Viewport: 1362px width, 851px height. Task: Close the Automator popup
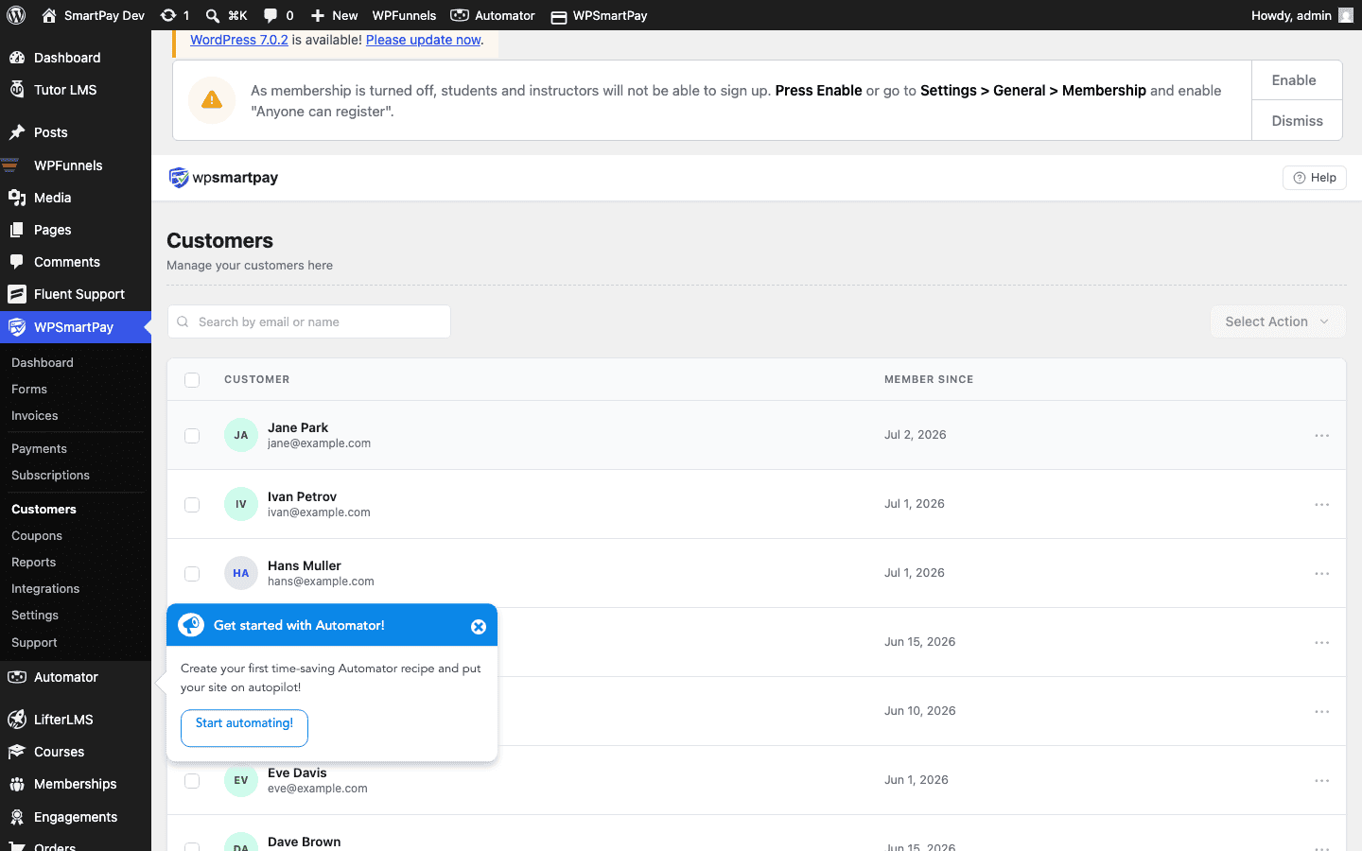tap(479, 626)
